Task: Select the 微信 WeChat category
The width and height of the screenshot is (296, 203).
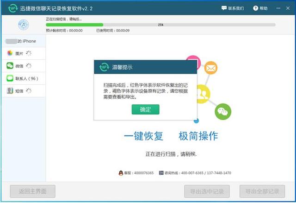Action: tap(24, 66)
